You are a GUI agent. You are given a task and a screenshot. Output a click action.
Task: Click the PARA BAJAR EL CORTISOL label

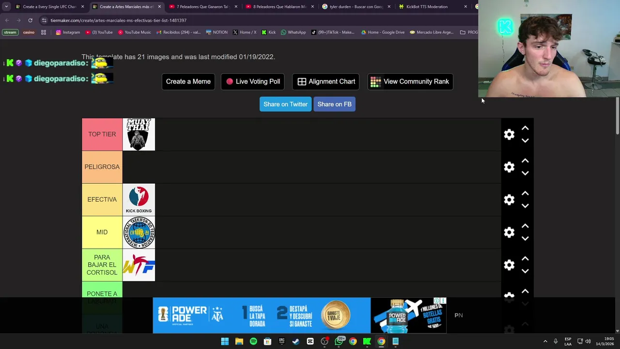click(102, 265)
